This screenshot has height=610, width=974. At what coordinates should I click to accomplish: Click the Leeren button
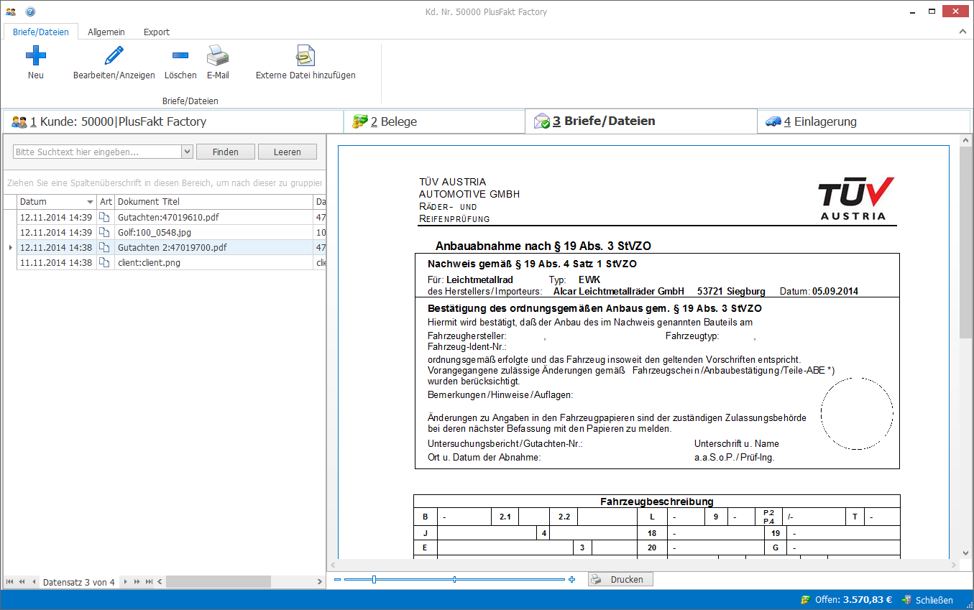point(288,152)
